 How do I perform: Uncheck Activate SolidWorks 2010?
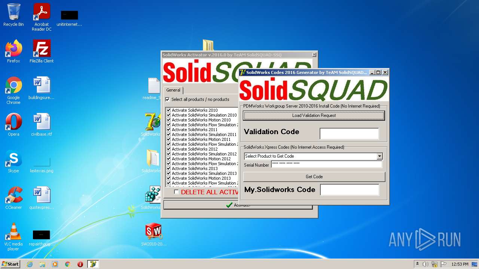[169, 110]
